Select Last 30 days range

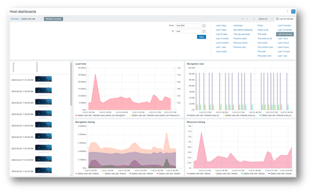coord(222,34)
